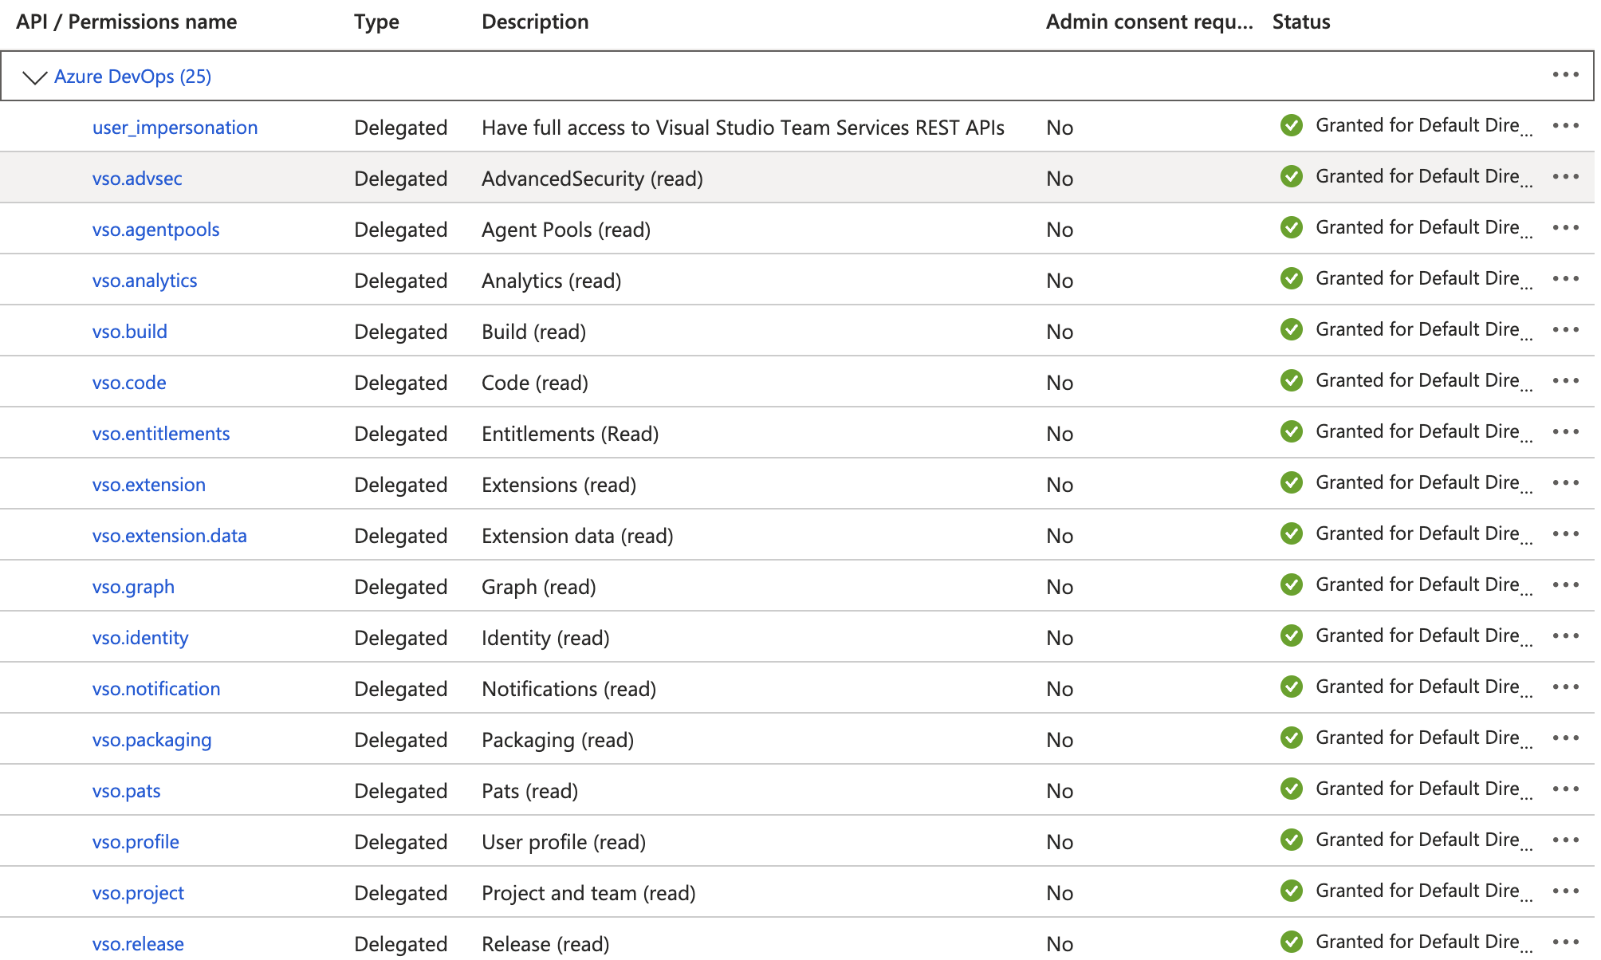This screenshot has width=1601, height=960.
Task: Open the vso.release permission link
Action: 138,944
